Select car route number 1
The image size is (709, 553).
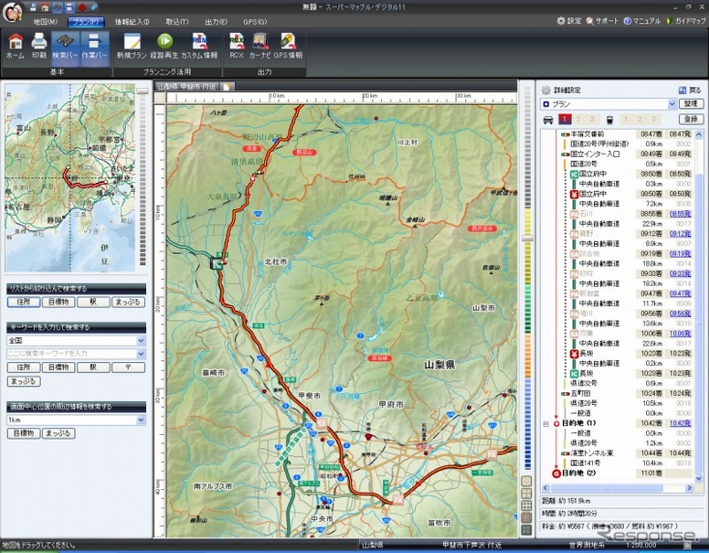click(566, 119)
